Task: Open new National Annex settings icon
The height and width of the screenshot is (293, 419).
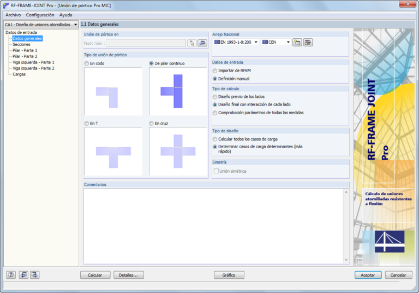Action: pyautogui.click(x=297, y=42)
